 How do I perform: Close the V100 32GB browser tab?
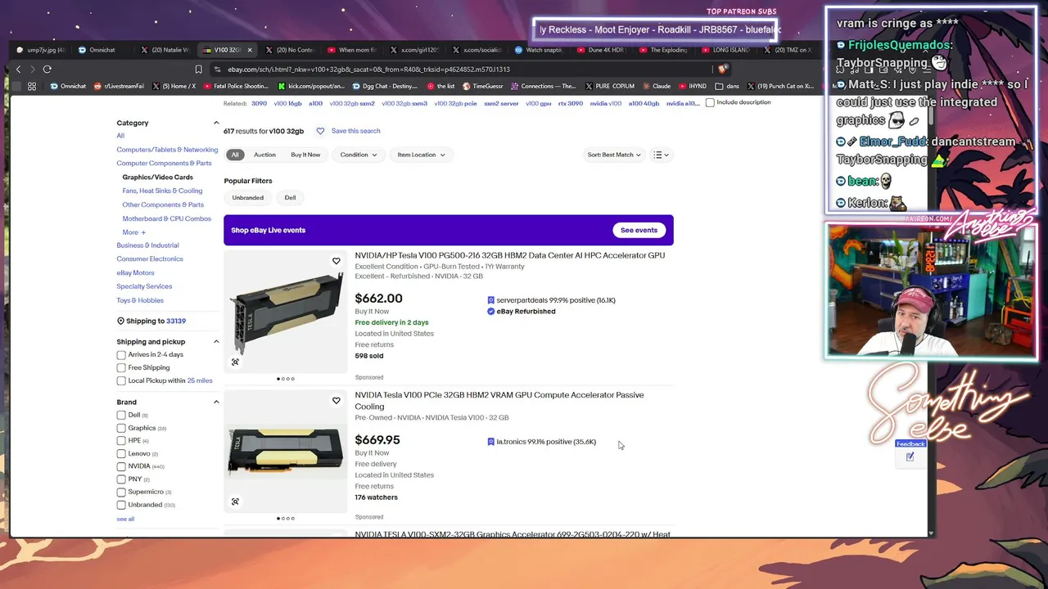coord(250,50)
